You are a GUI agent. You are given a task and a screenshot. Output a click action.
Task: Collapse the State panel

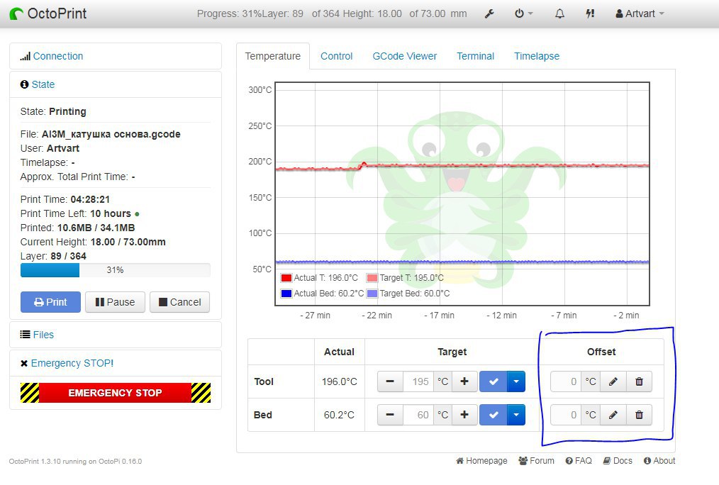43,84
